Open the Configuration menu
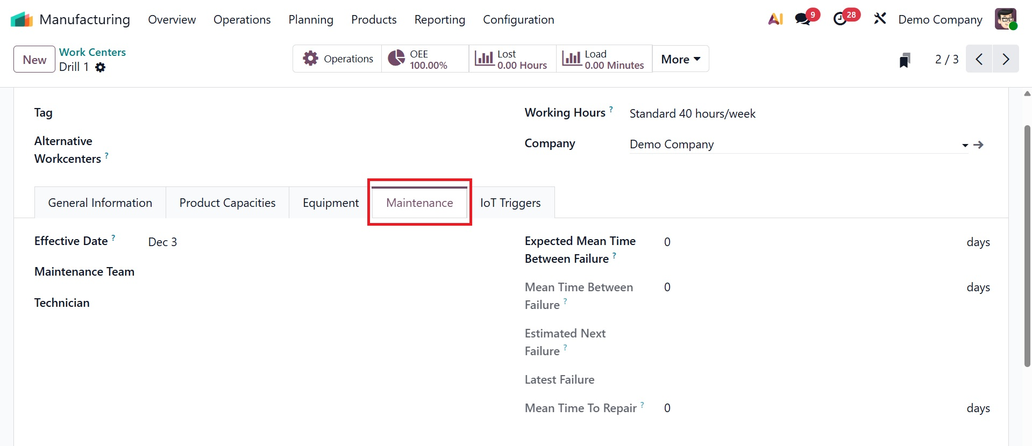This screenshot has width=1032, height=446. [x=518, y=19]
